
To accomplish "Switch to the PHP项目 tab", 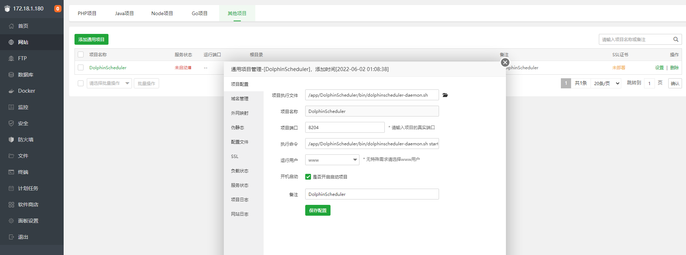I will (87, 13).
